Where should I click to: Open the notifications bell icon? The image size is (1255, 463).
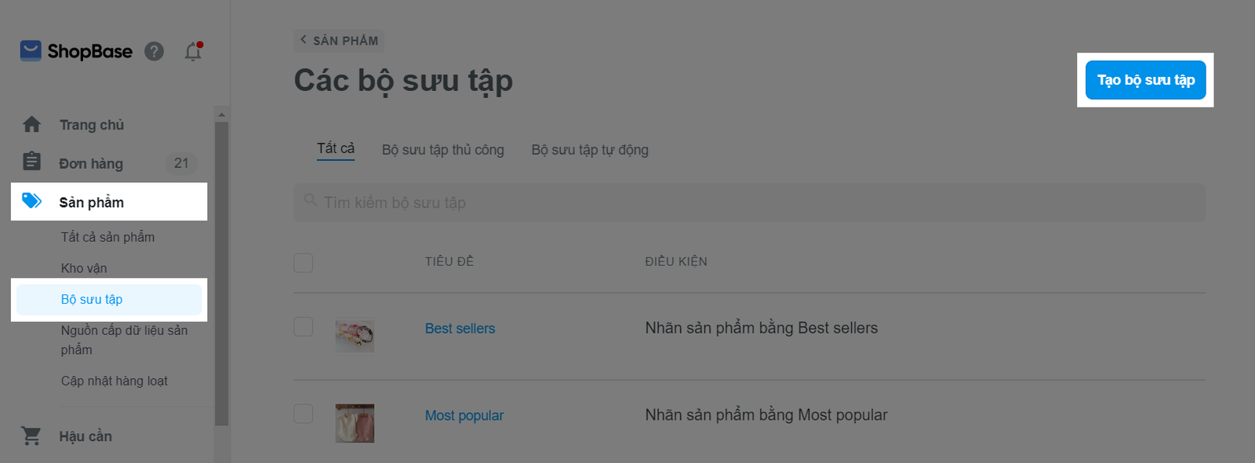(193, 52)
